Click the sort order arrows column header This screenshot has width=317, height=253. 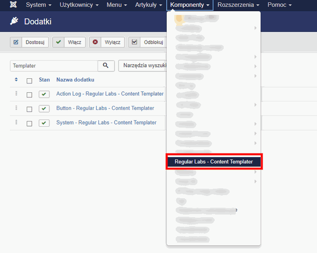(x=16, y=80)
